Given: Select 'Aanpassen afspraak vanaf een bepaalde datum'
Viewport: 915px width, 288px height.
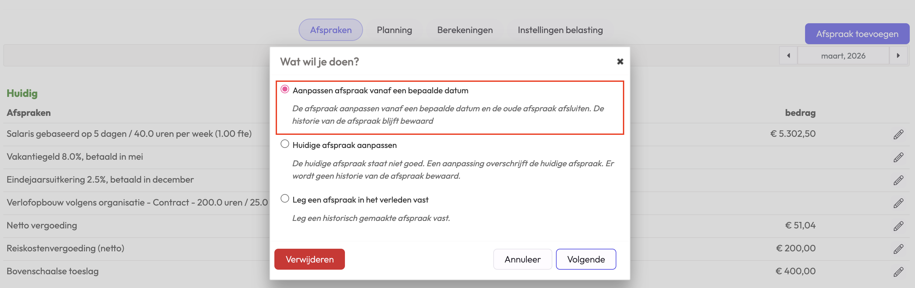Looking at the screenshot, I should pos(285,89).
